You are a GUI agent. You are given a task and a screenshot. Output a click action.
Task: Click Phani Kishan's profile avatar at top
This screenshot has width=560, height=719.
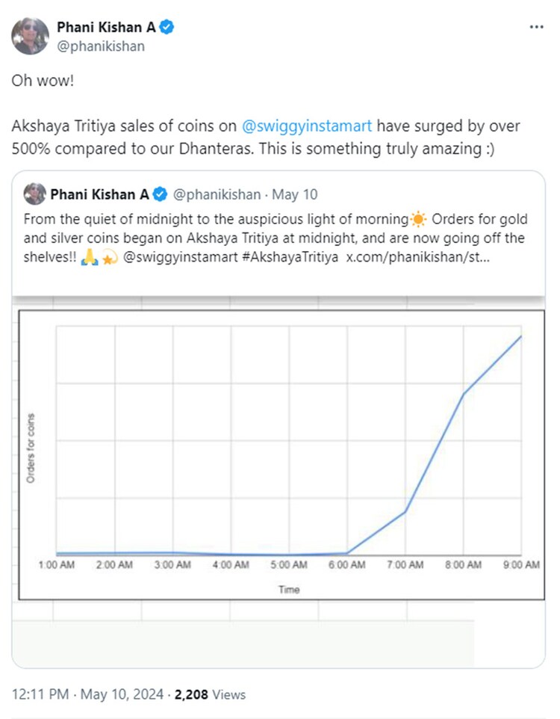click(x=31, y=36)
